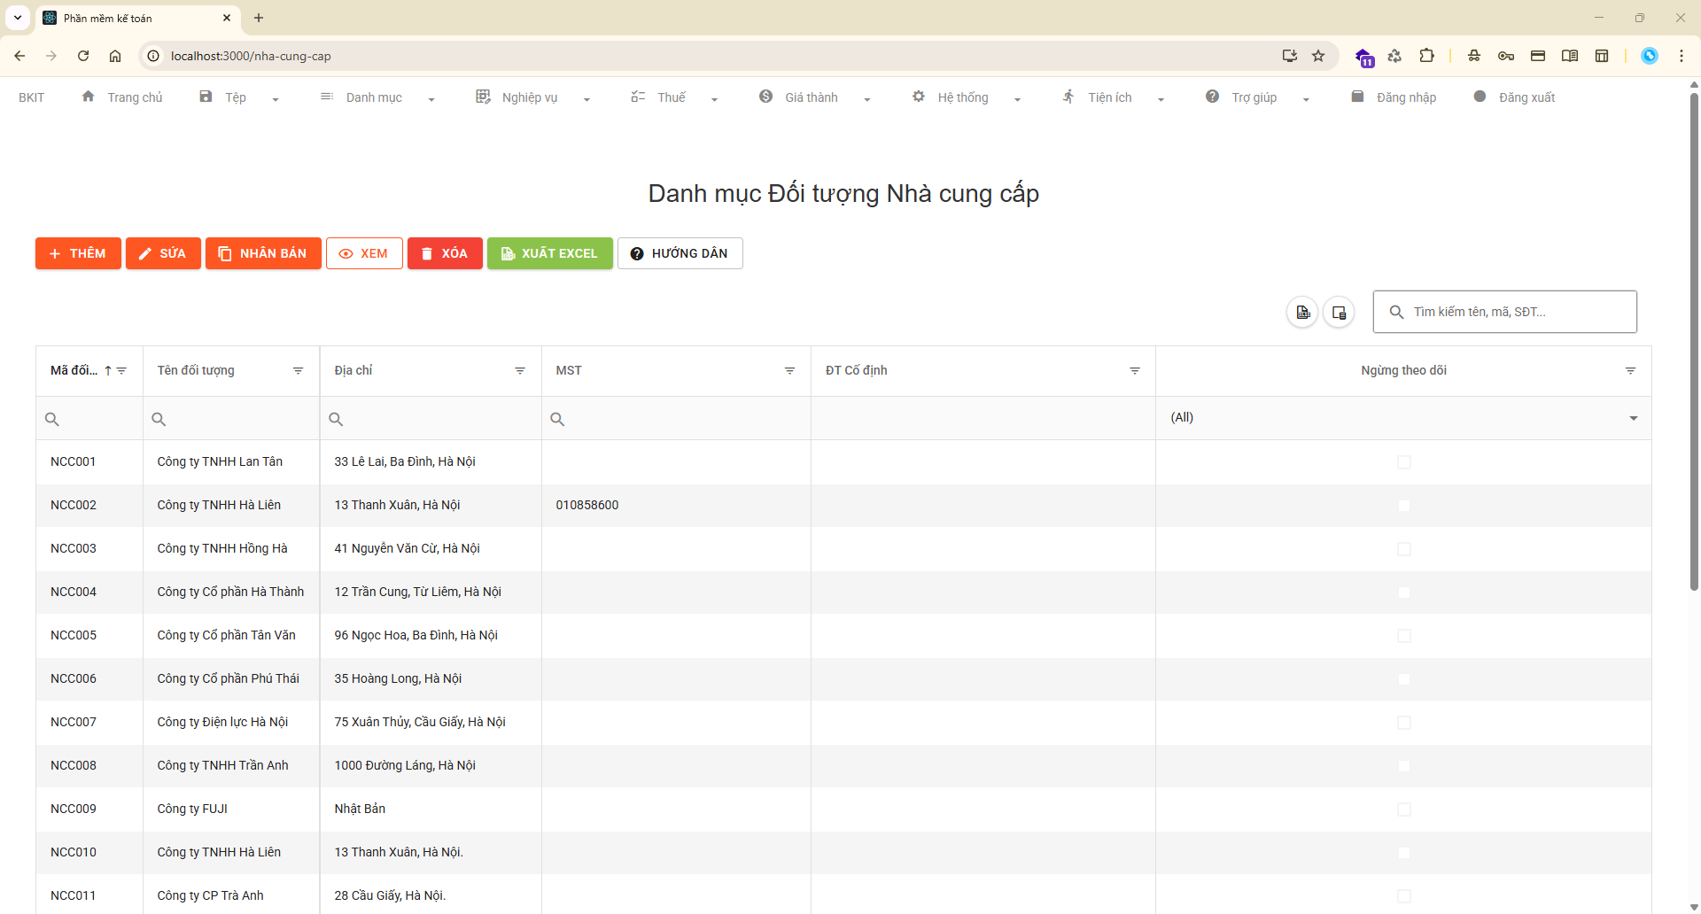Click search magnifier in Tên đối tượng filter row
This screenshot has width=1701, height=914.
(x=159, y=419)
